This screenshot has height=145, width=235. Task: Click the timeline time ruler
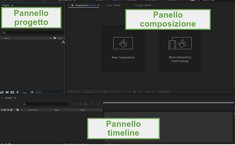[168, 108]
